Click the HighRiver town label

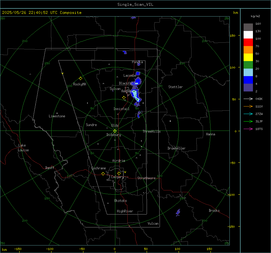[125, 211]
